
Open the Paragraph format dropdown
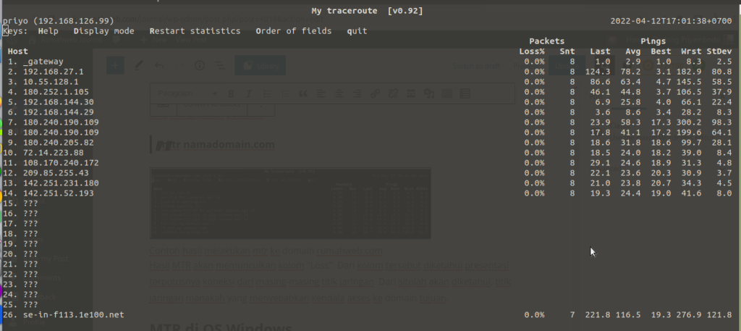187,93
